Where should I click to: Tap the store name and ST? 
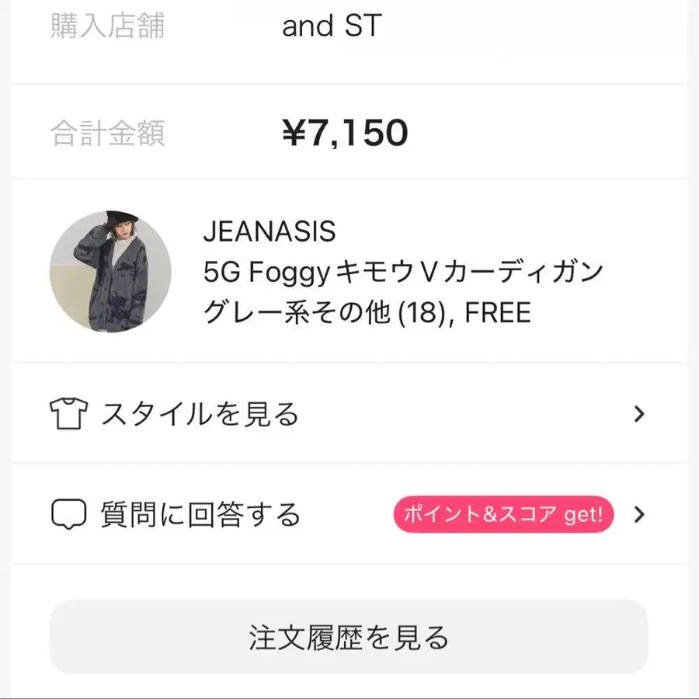(x=329, y=26)
